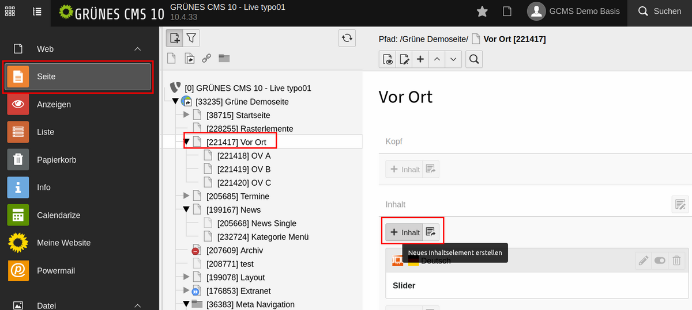692x310 pixels.
Task: Select page [221418] OV A
Action: click(x=244, y=156)
